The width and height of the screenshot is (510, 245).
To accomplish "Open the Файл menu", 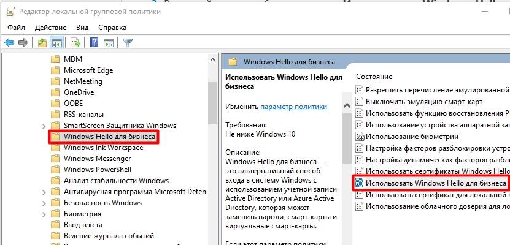I will (x=16, y=28).
